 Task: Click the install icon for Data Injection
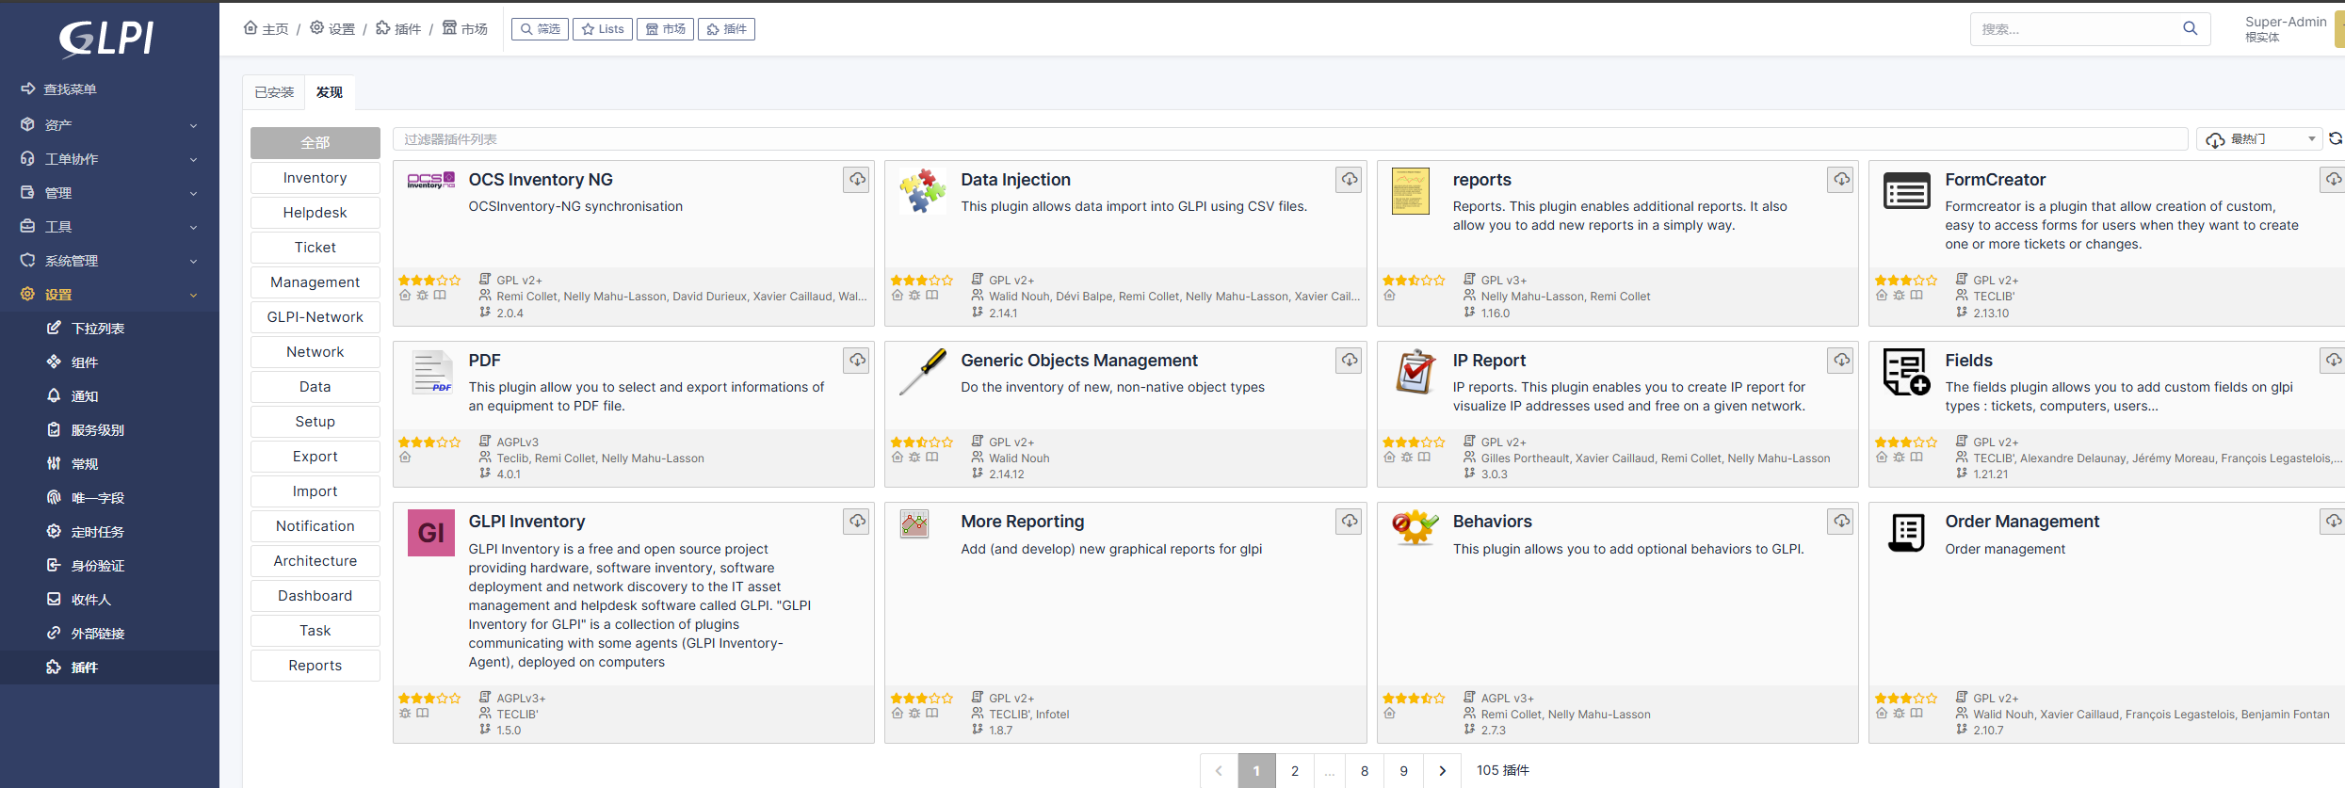pos(1350,179)
